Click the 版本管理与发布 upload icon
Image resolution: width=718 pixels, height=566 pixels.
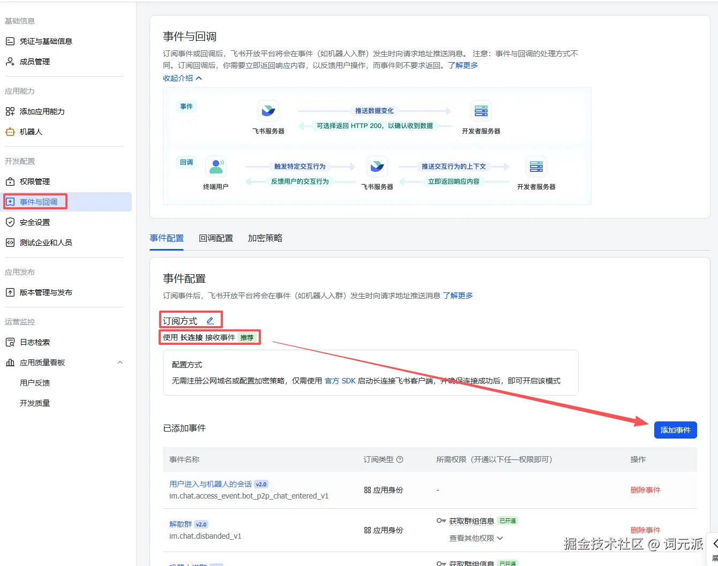[10, 292]
